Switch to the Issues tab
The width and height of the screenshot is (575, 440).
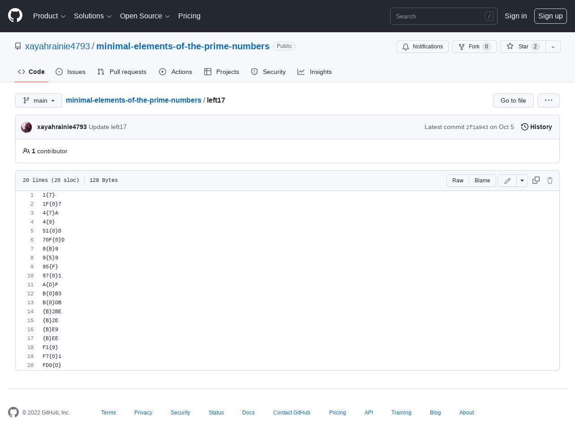pyautogui.click(x=71, y=72)
